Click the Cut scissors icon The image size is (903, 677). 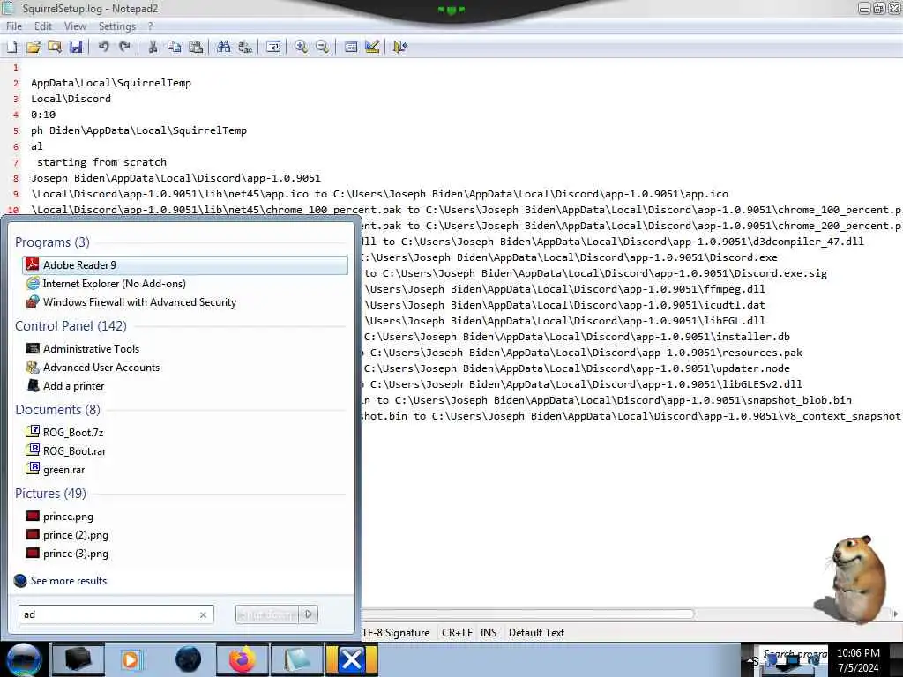(x=153, y=48)
